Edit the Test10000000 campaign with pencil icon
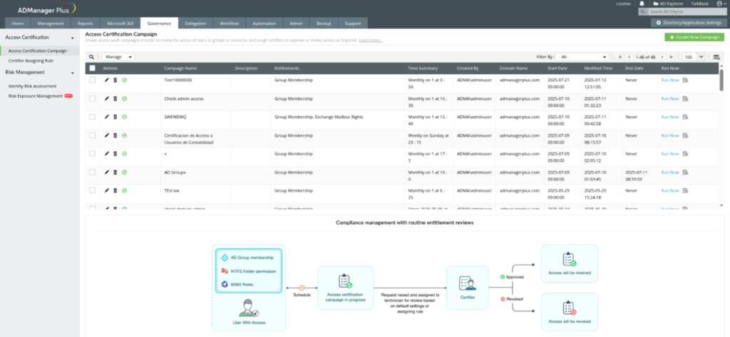The image size is (730, 337). click(107, 81)
